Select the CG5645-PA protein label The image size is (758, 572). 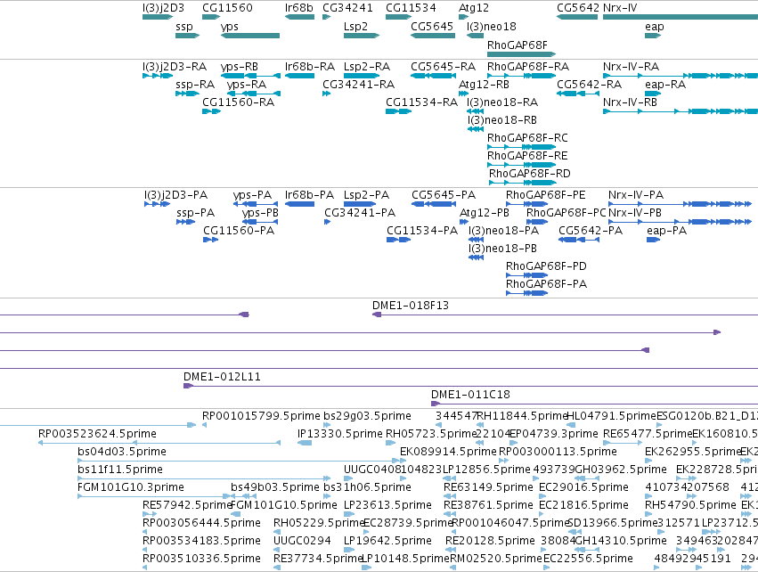[x=444, y=195]
